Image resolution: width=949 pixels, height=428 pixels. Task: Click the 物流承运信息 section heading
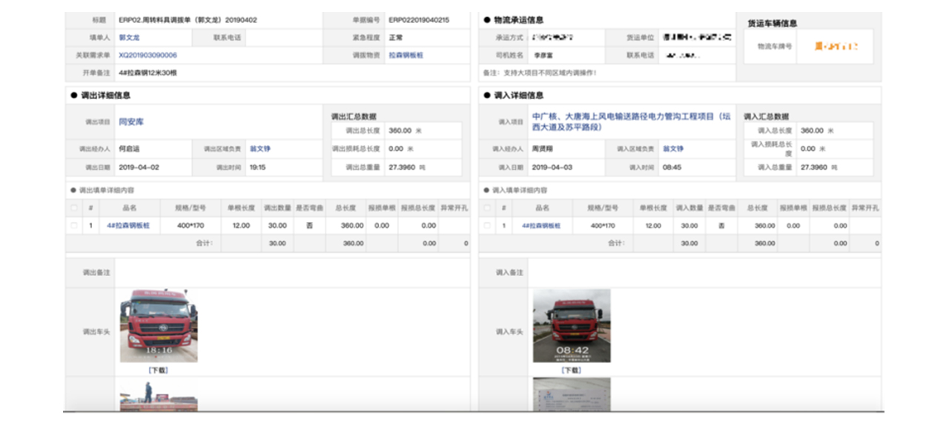tap(518, 20)
